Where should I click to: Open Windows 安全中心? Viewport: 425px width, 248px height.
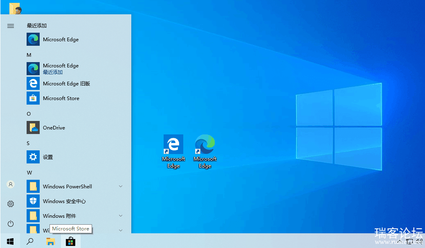(74, 201)
